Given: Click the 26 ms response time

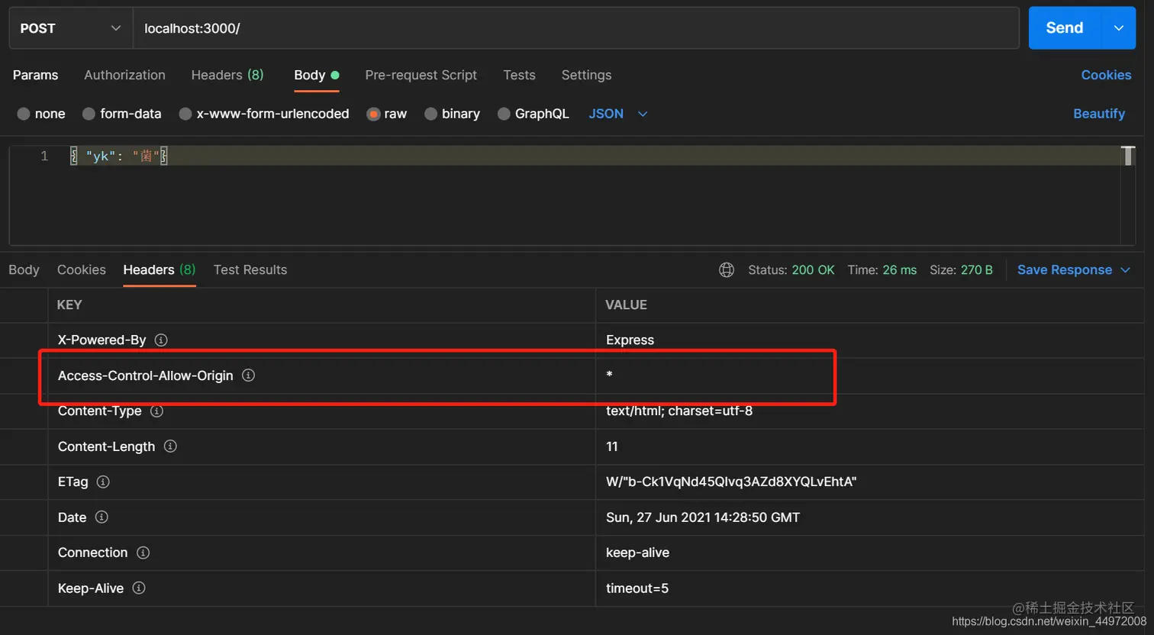Looking at the screenshot, I should 900,269.
